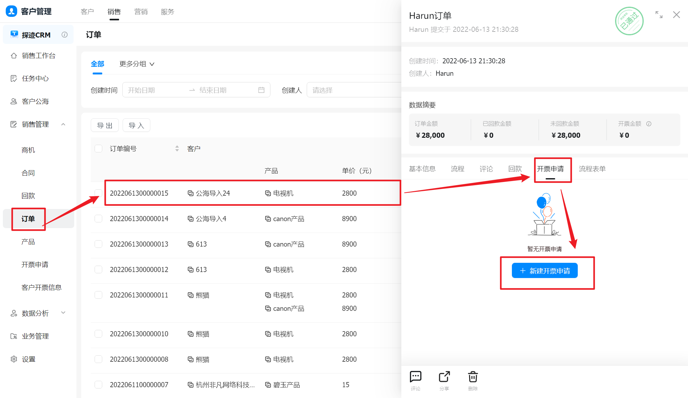Screen dimensions: 688x398
Task: Open the 营销 top navigation tab
Action: [141, 12]
